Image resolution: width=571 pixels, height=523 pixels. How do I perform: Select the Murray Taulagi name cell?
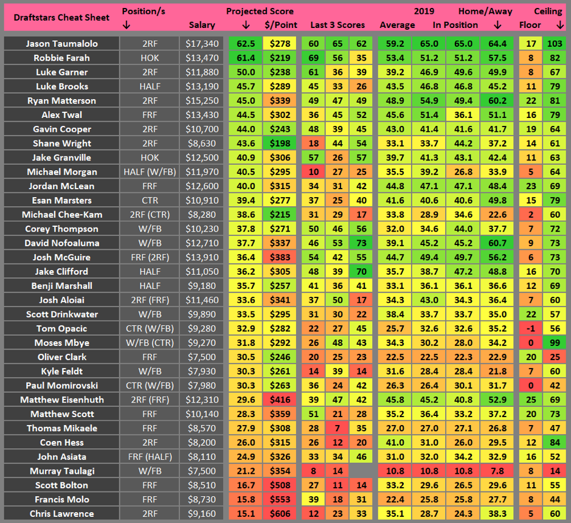(61, 471)
